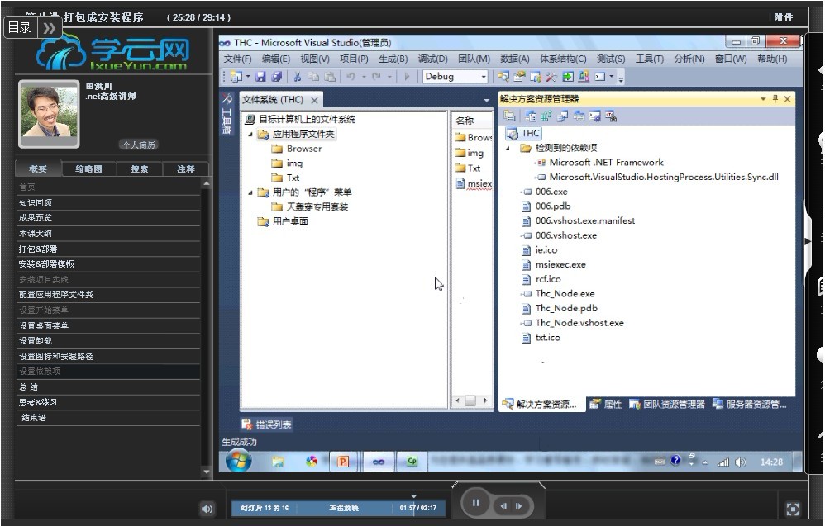Click the Captivate Cp taskbar icon
This screenshot has width=825, height=526.
412,462
